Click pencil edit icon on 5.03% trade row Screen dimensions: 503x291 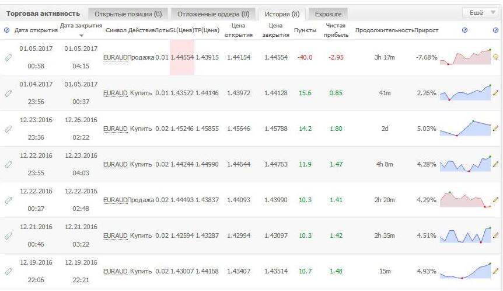point(495,129)
